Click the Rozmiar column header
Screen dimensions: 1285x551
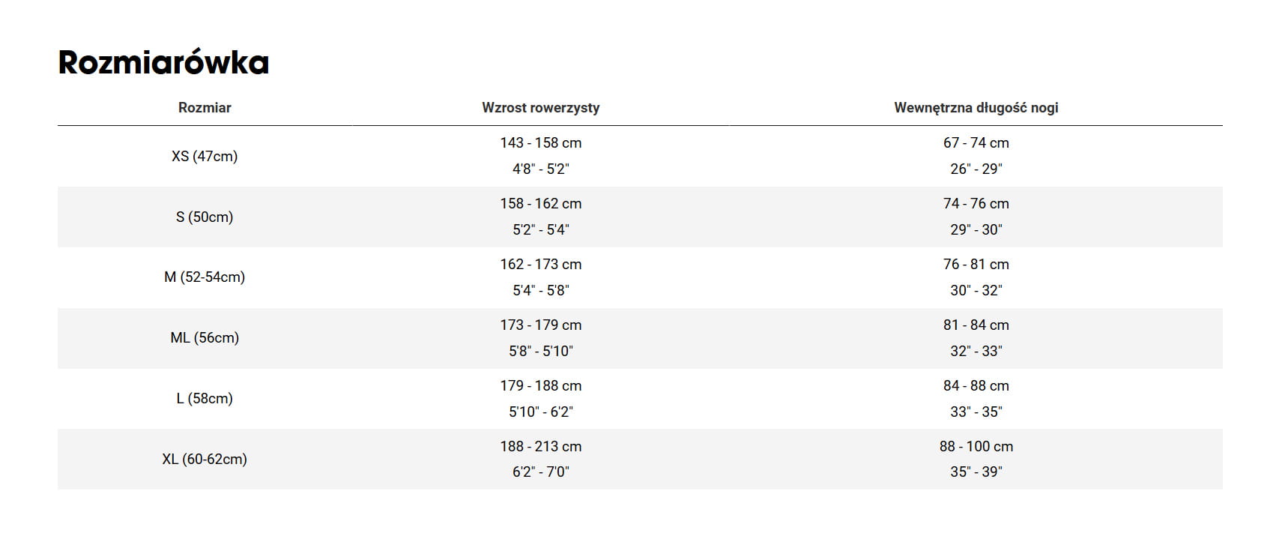(205, 108)
